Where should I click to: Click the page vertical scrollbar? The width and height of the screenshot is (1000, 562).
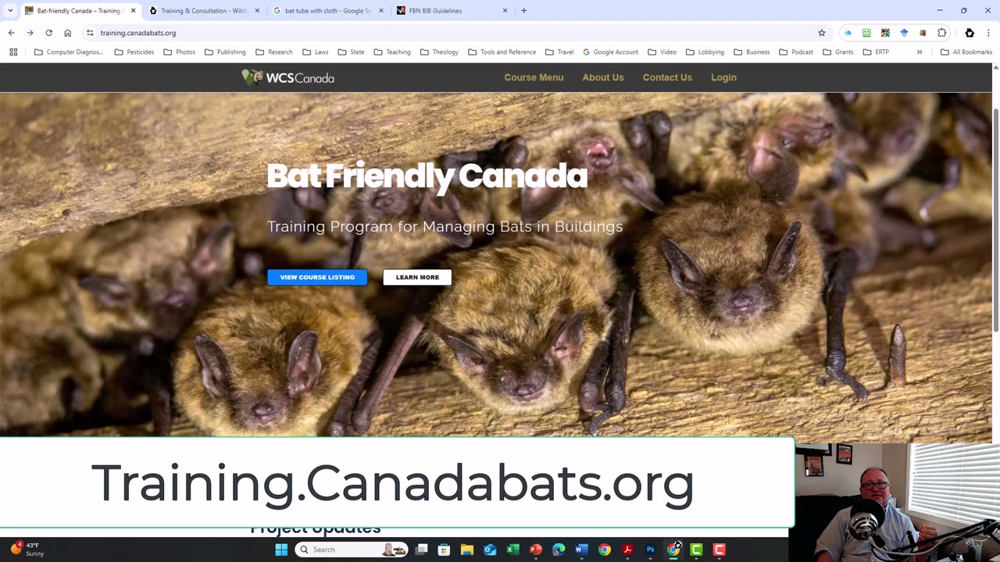(x=995, y=221)
